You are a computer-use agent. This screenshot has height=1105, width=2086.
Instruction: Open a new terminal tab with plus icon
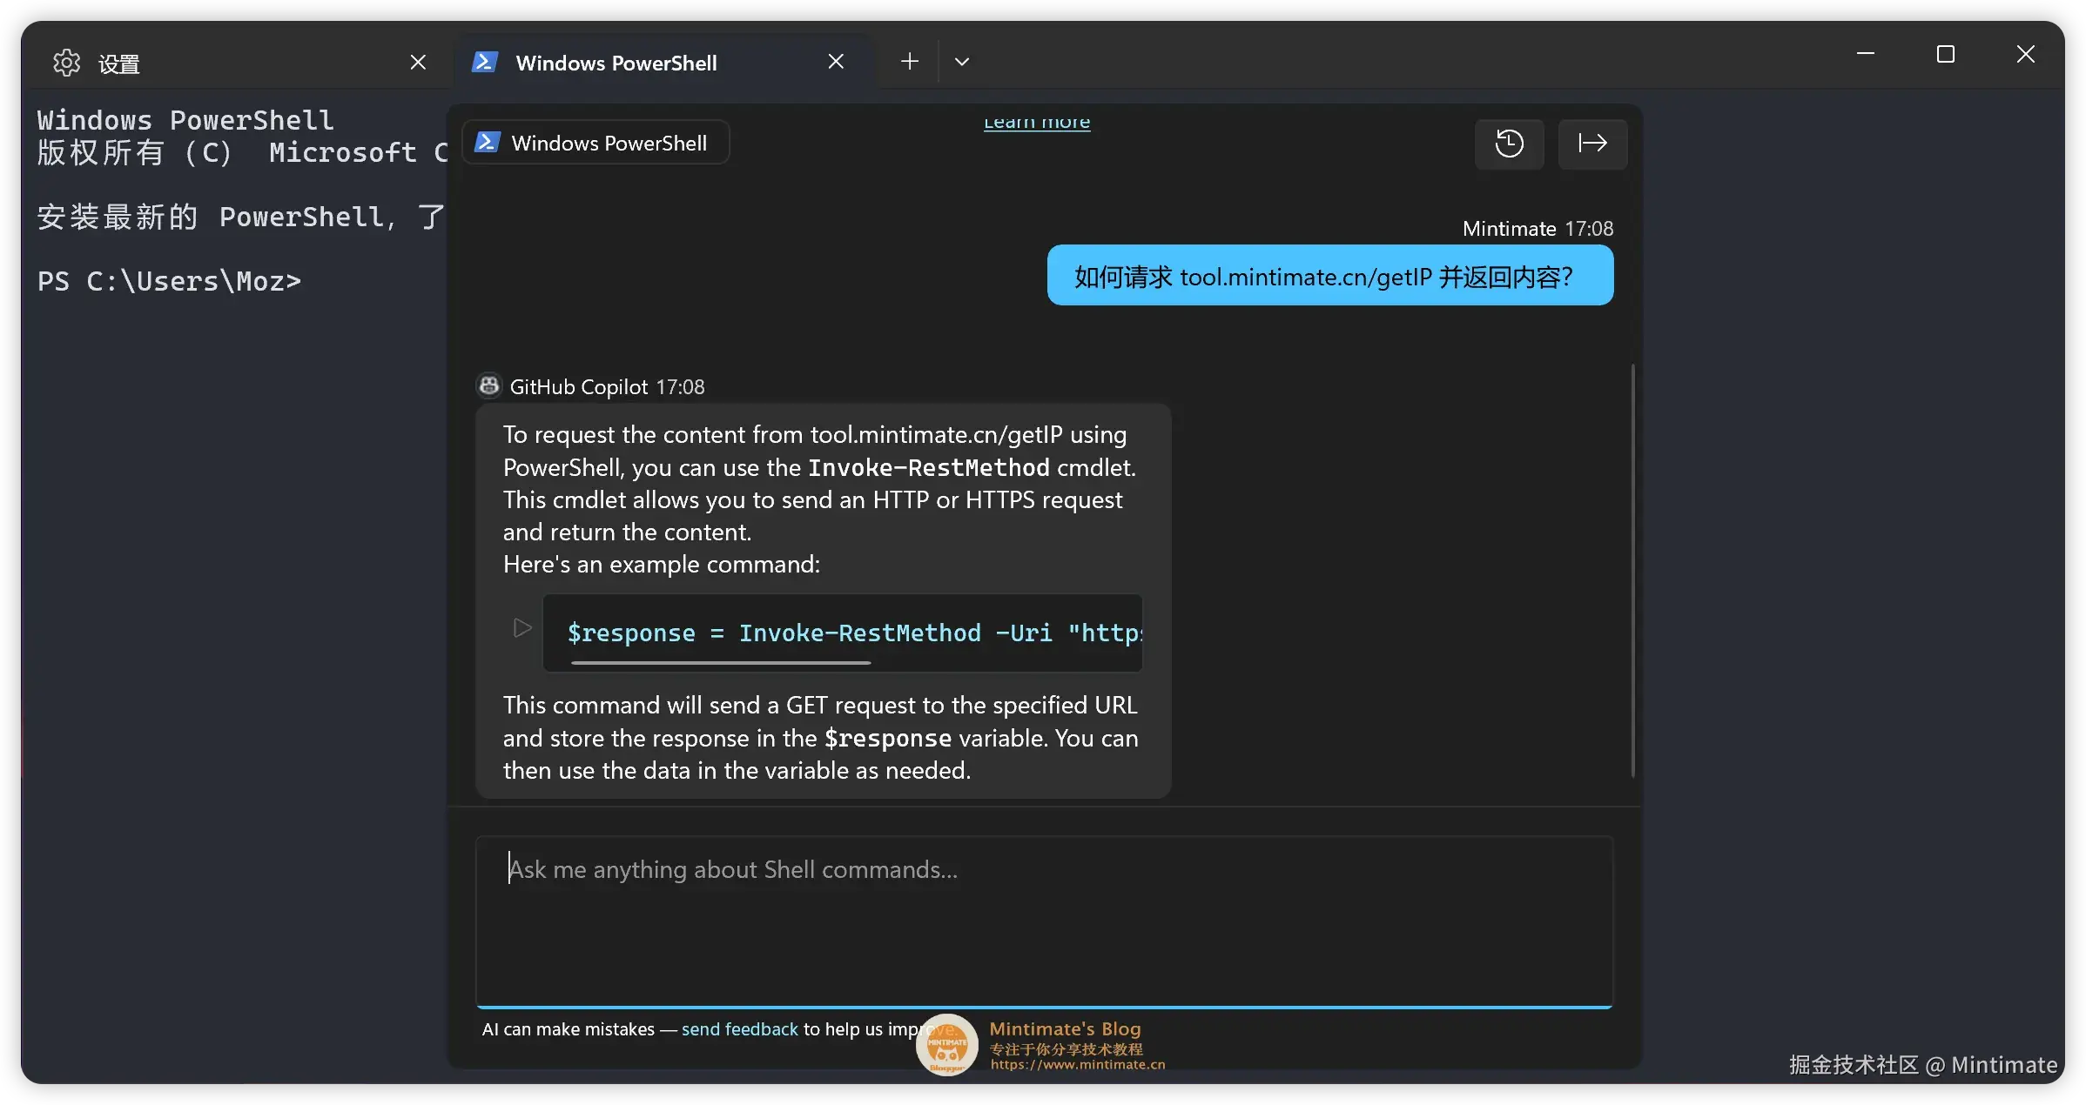(909, 61)
